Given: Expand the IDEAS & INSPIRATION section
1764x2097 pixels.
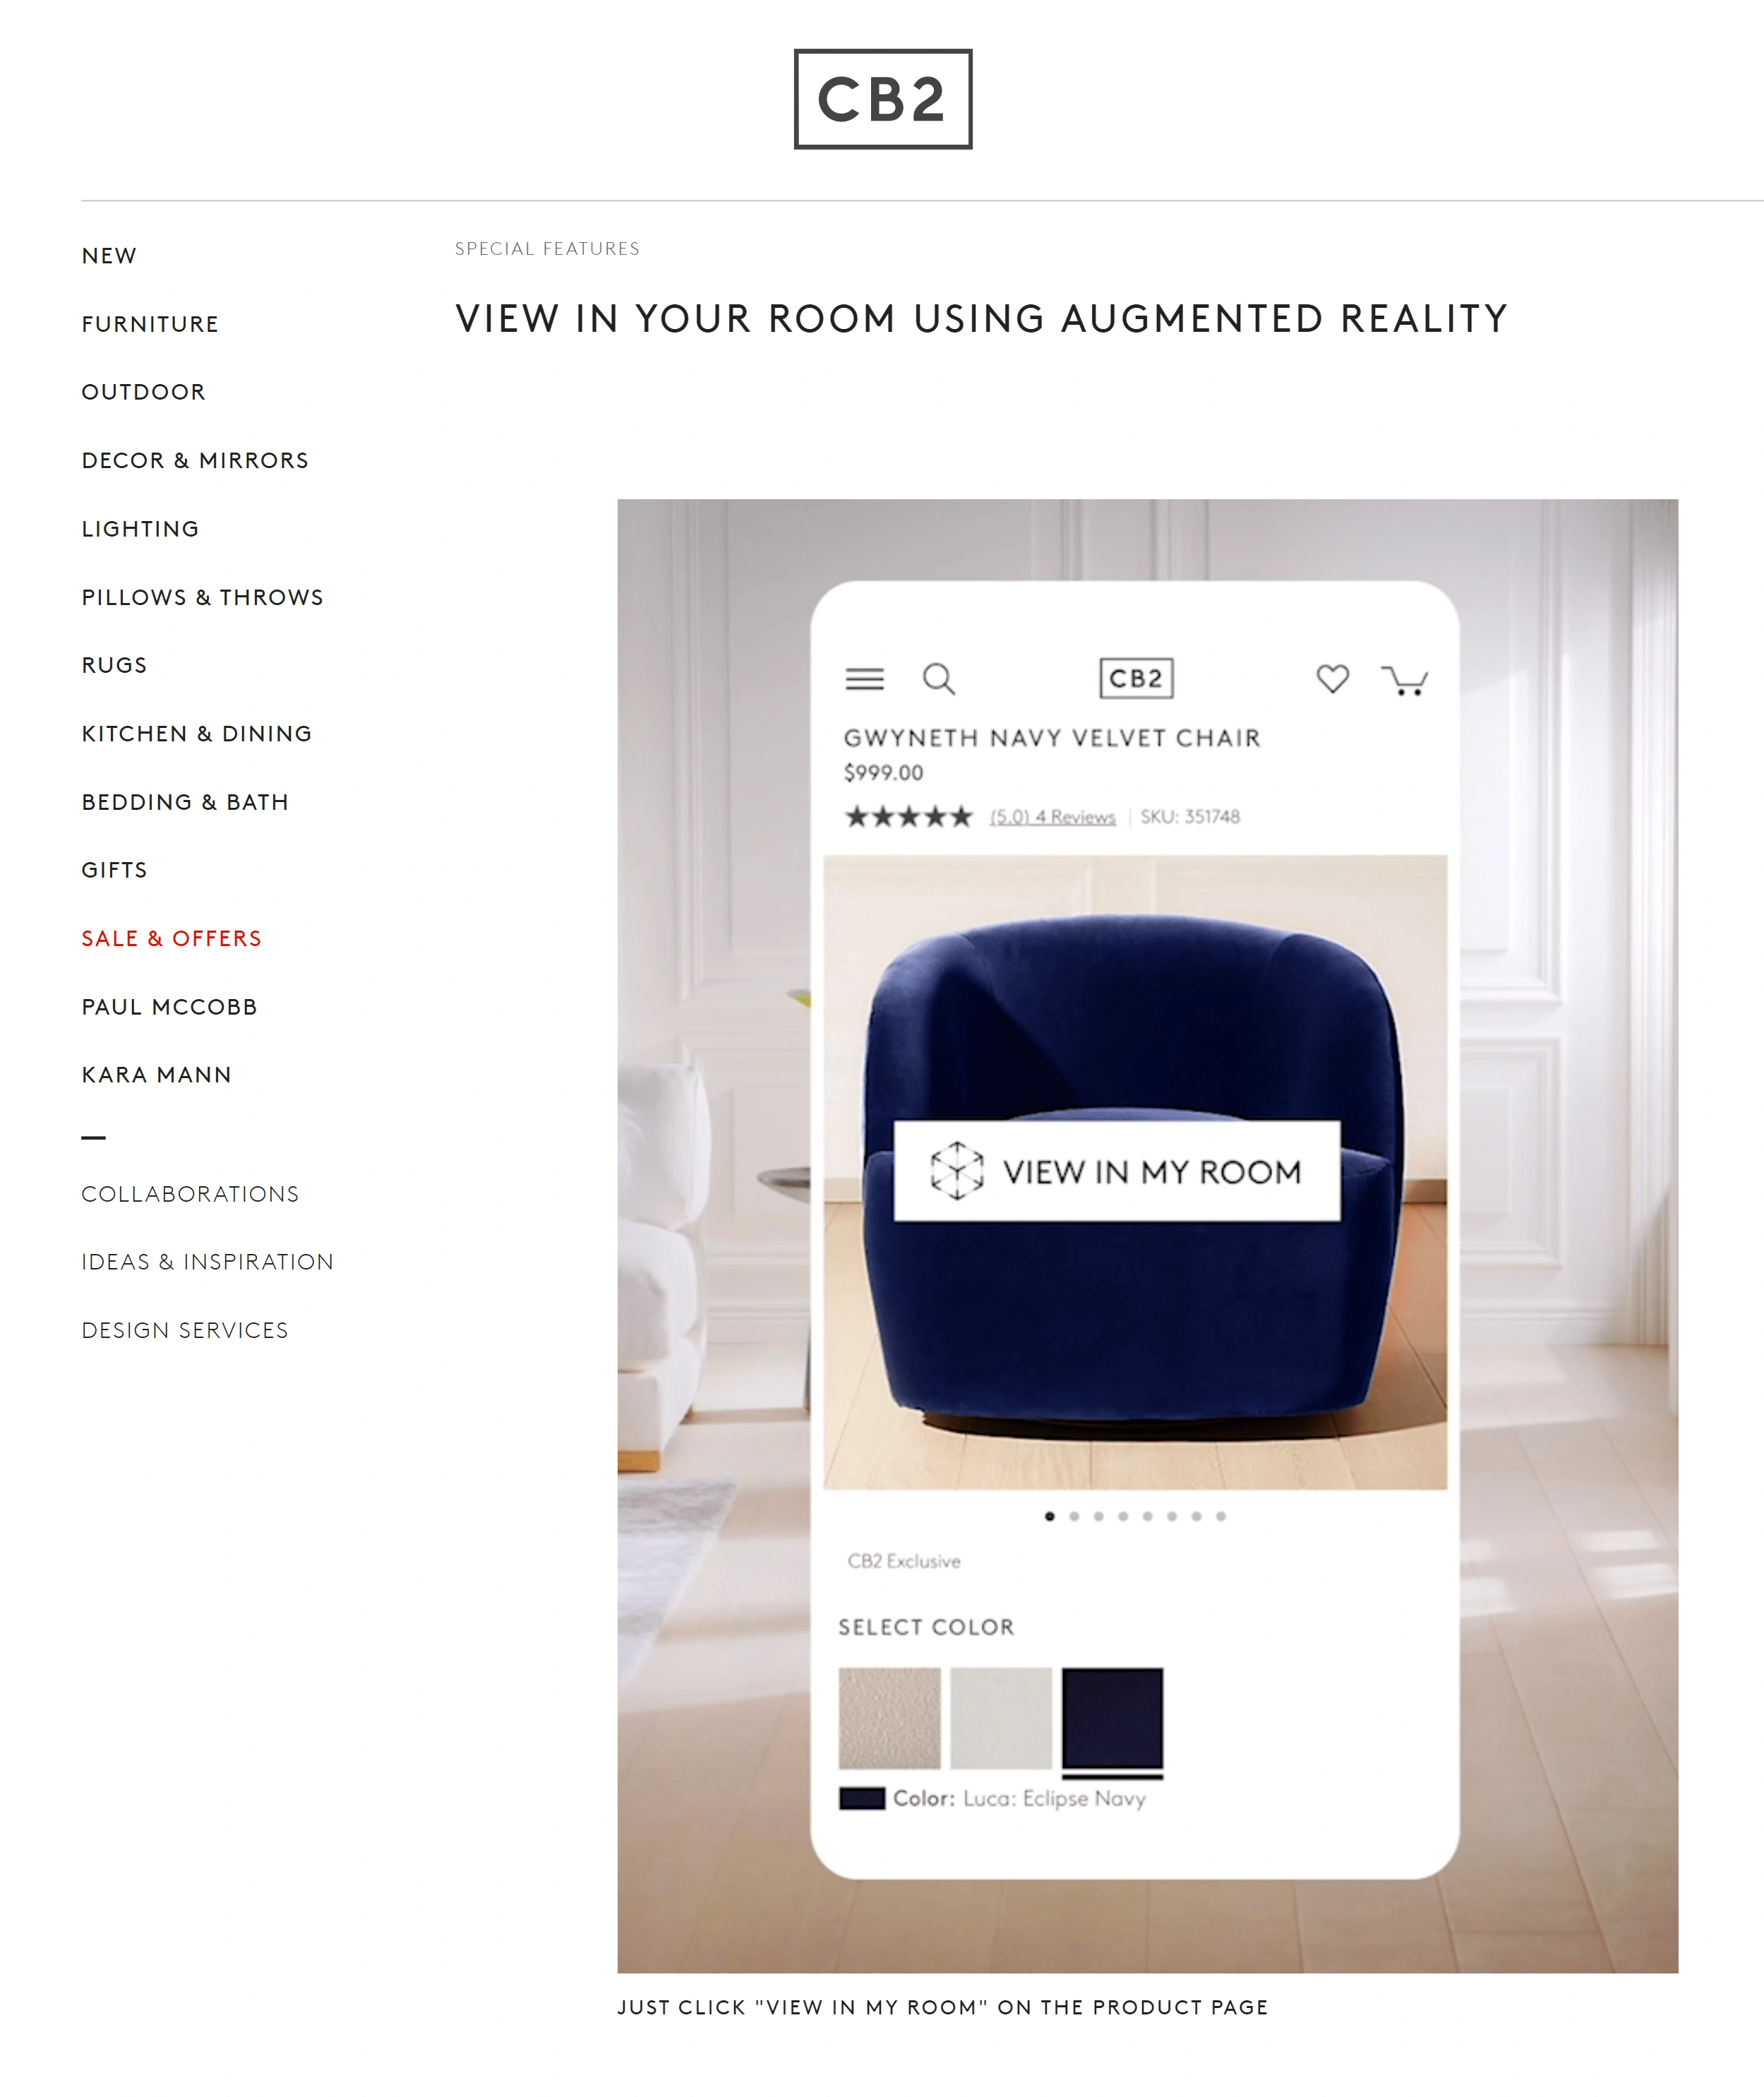Looking at the screenshot, I should coord(207,1260).
